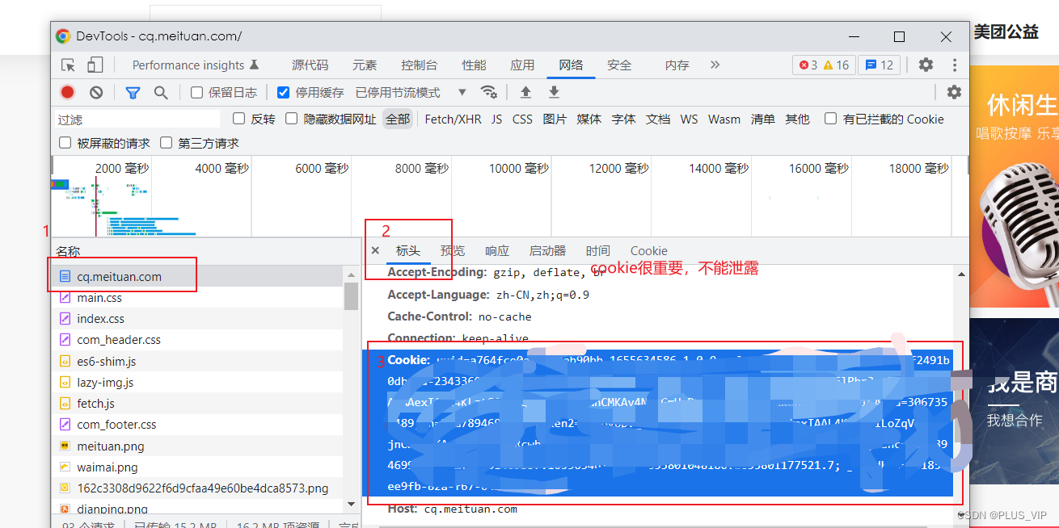1059x528 pixels.
Task: Open the 时间 details tab
Action: (598, 251)
